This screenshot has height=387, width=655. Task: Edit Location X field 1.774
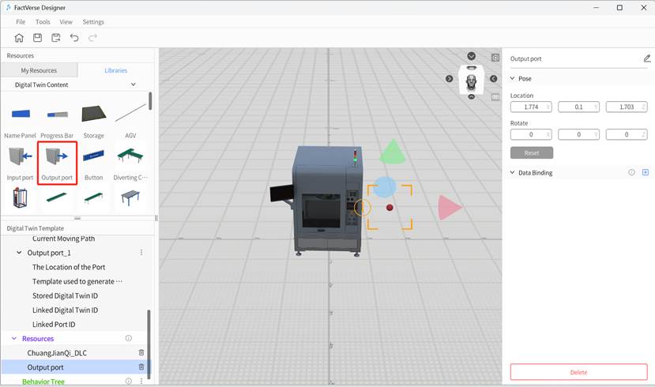[531, 107]
